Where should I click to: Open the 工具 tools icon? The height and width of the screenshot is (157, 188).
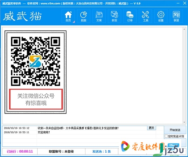[145, 16]
